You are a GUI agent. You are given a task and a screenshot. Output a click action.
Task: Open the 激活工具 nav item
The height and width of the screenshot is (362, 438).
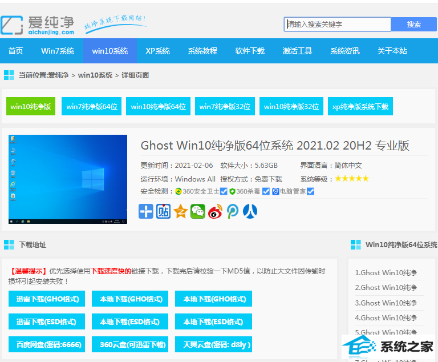click(297, 51)
